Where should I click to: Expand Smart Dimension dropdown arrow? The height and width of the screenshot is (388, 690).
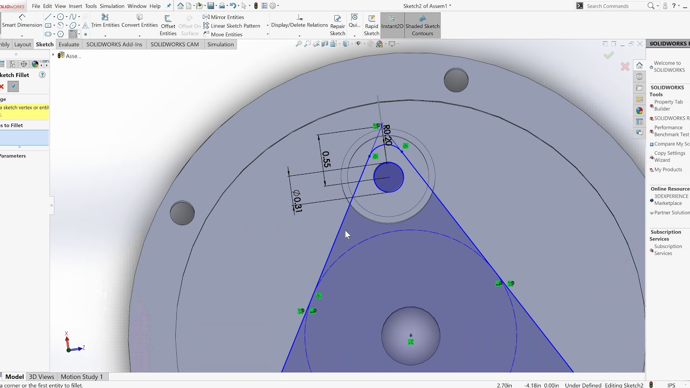point(22,36)
